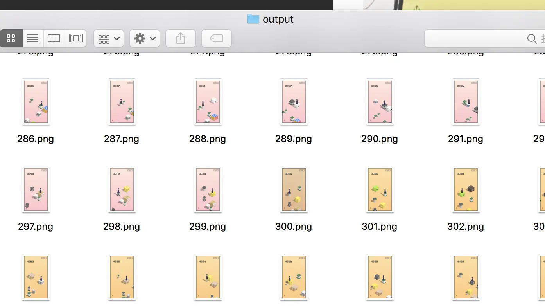Click the output folder title icon
545x306 pixels.
point(253,19)
